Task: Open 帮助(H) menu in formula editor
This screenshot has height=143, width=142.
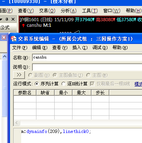Action: click(120, 48)
